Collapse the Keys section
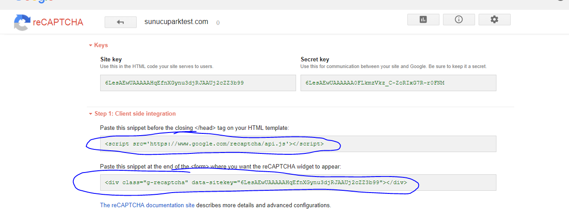Image resolution: width=569 pixels, height=217 pixels. tap(98, 45)
